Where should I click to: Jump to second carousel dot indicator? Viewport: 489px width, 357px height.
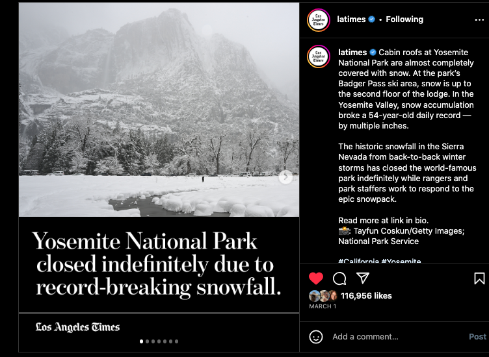147,341
